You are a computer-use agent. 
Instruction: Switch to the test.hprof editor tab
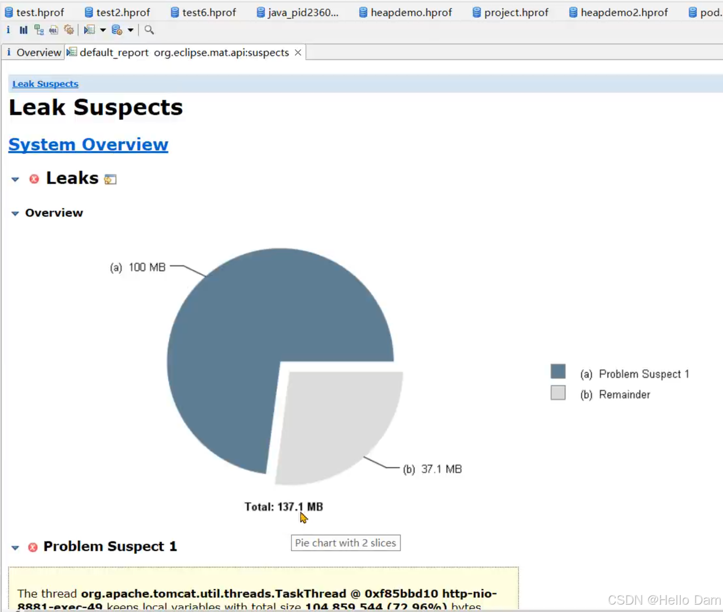(34, 12)
